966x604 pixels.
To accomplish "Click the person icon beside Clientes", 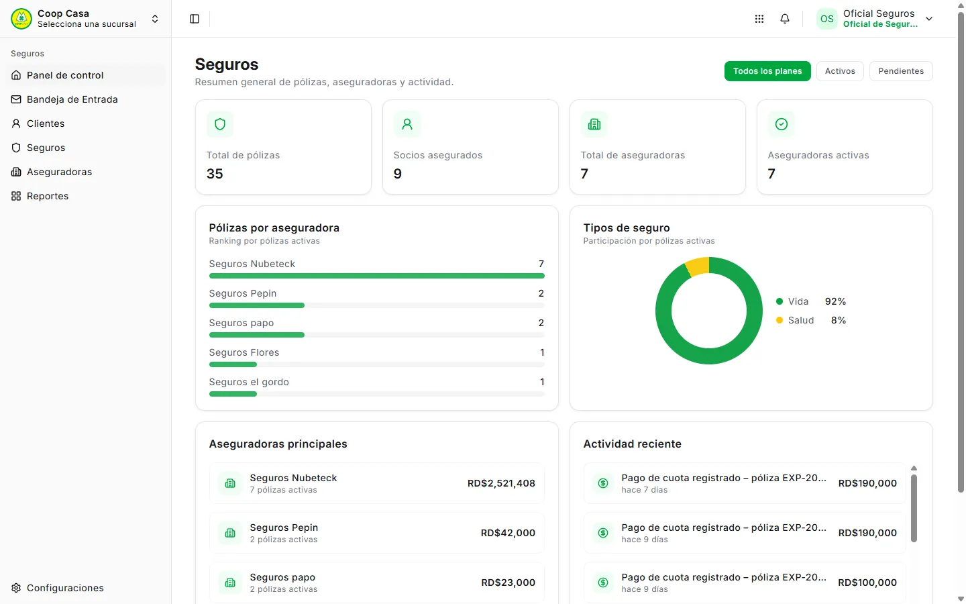I will click(16, 123).
